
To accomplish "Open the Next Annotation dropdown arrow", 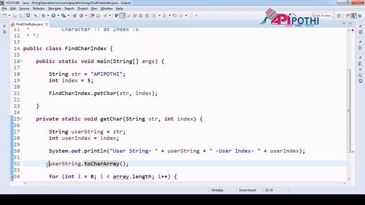I will pyautogui.click(x=160, y=15).
